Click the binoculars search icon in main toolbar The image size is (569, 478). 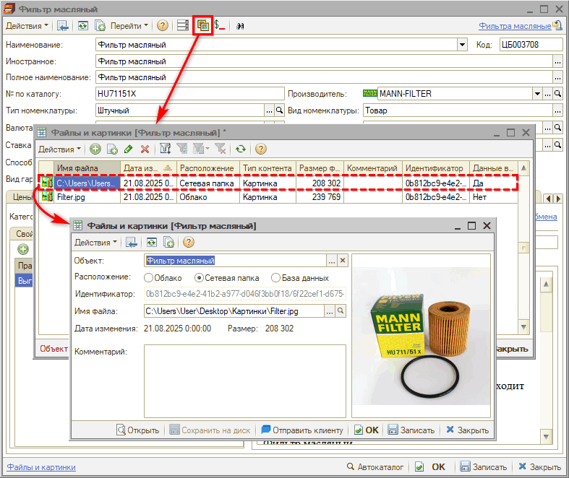(240, 25)
